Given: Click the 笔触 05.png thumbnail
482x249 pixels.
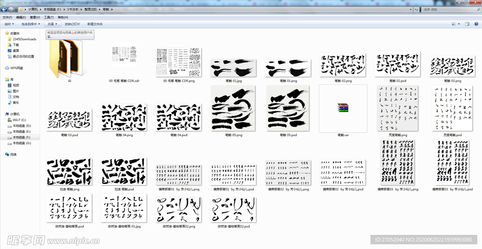Looking at the screenshot, I should pyautogui.click(x=233, y=109).
